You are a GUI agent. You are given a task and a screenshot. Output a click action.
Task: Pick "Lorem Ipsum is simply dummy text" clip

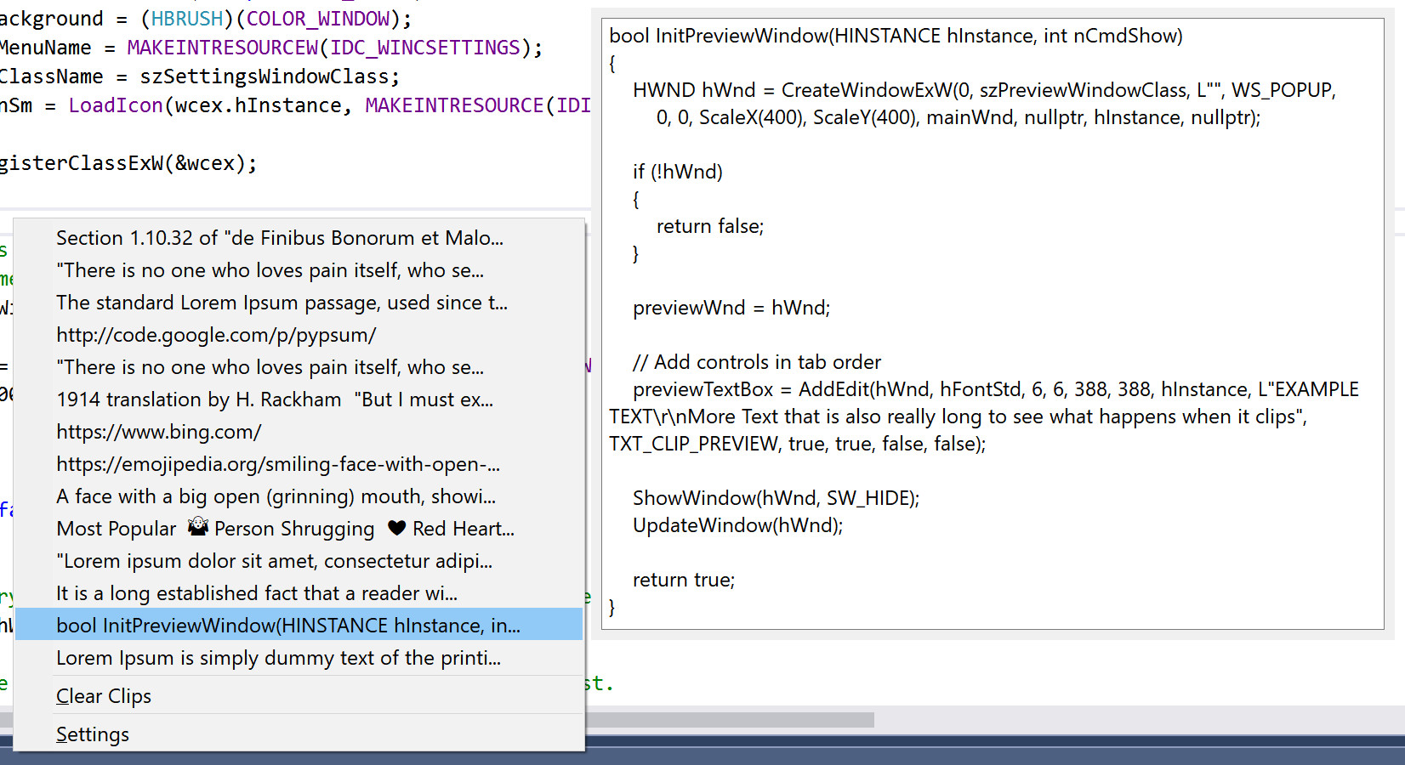point(278,658)
